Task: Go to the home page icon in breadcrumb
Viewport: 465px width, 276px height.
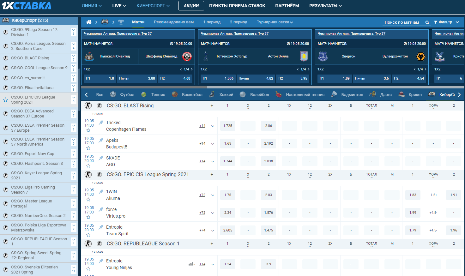Action: [x=89, y=22]
